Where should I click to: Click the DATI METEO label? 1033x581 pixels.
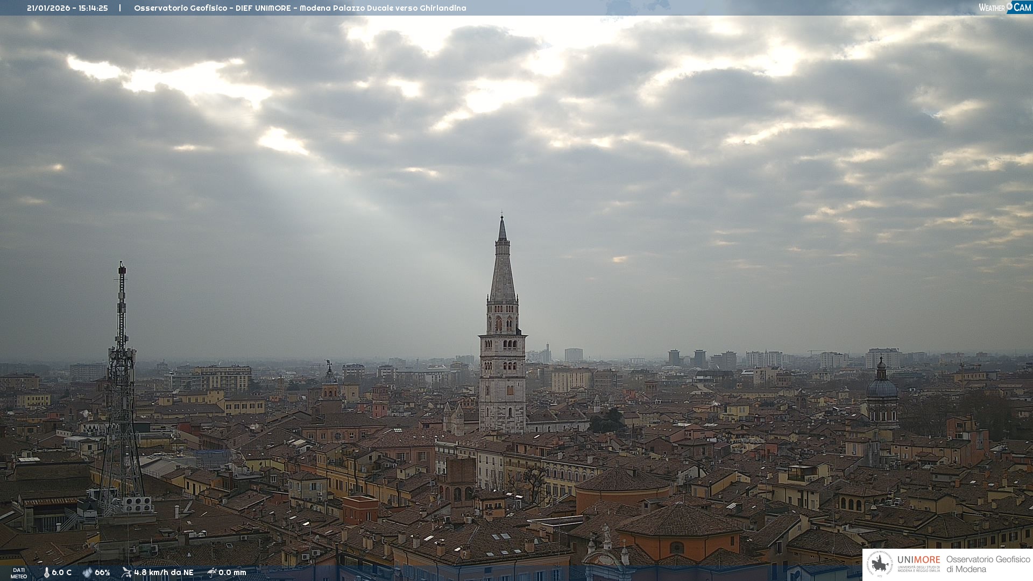coord(19,573)
